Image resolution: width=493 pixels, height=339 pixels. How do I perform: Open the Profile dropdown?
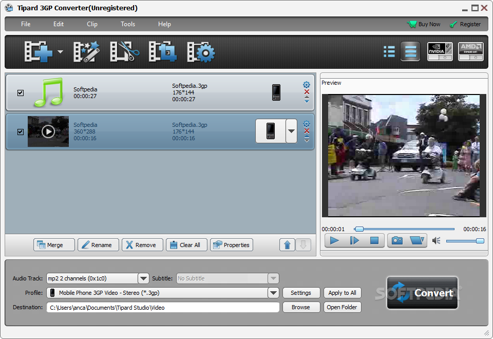(273, 293)
